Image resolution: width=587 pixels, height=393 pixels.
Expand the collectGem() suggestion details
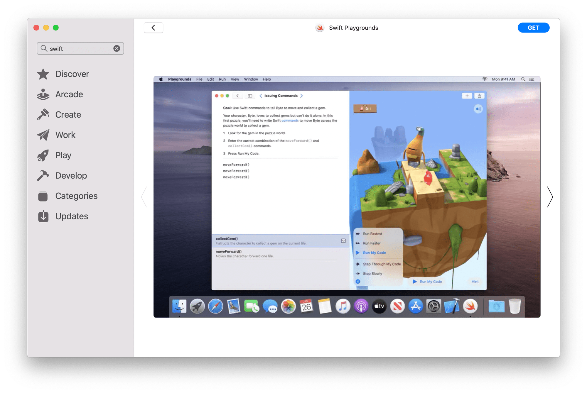tap(343, 240)
